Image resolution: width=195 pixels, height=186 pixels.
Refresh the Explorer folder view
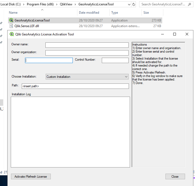134,5
